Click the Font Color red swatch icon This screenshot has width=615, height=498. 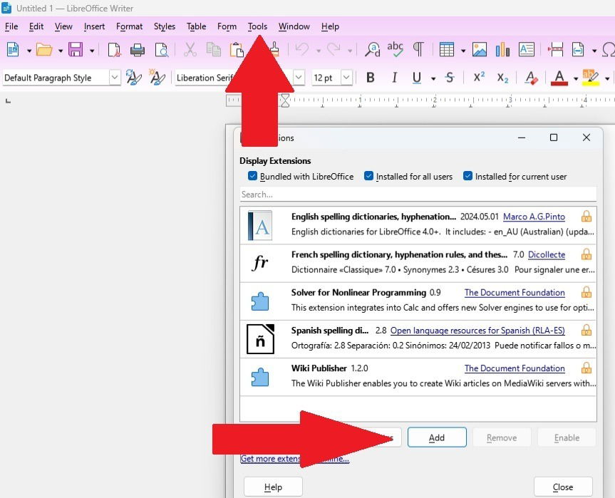(559, 78)
